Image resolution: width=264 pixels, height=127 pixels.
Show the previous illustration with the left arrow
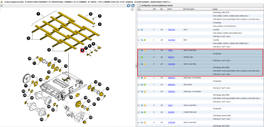click(x=129, y=6)
